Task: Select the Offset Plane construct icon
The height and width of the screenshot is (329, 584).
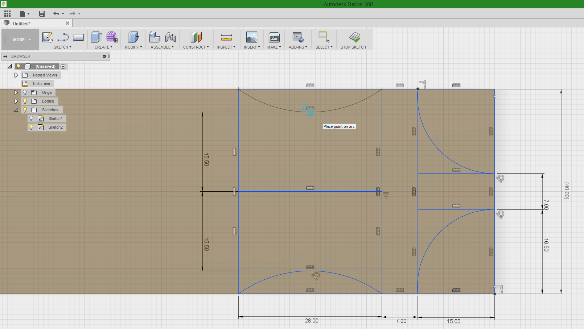Action: (196, 37)
